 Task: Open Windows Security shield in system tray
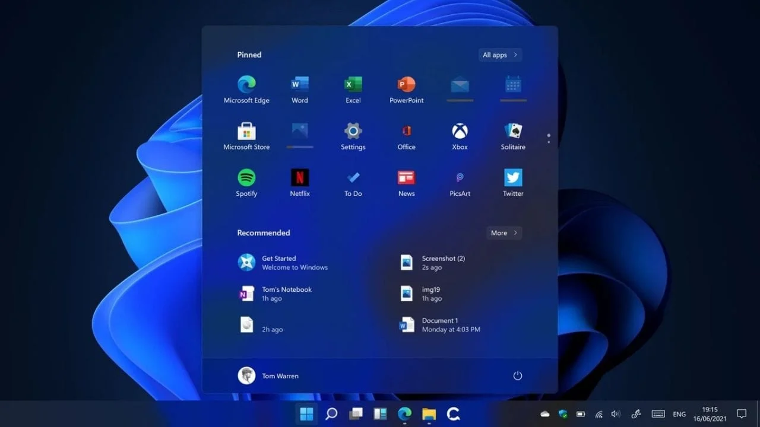(x=563, y=414)
